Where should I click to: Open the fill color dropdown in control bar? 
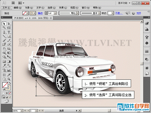(27, 13)
